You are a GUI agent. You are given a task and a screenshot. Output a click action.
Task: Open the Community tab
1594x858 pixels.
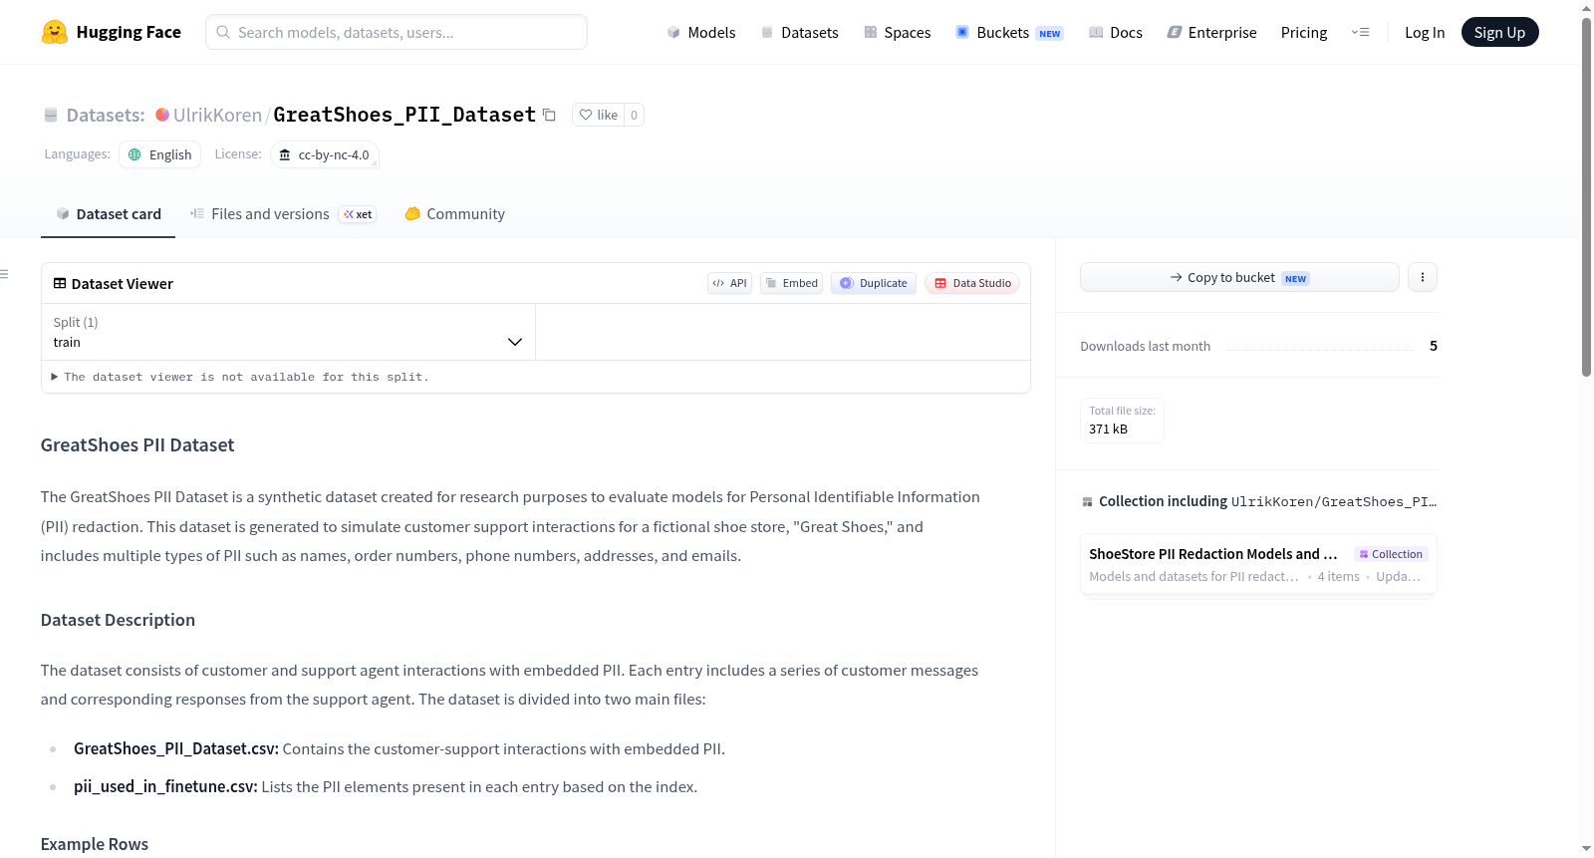pyautogui.click(x=454, y=214)
